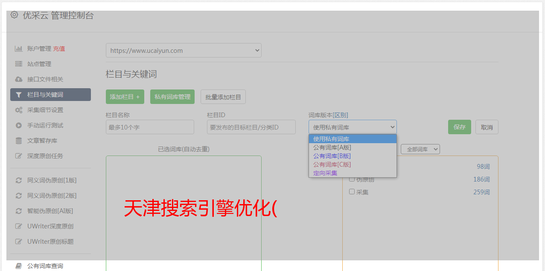Click the 取消 button

coord(487,127)
